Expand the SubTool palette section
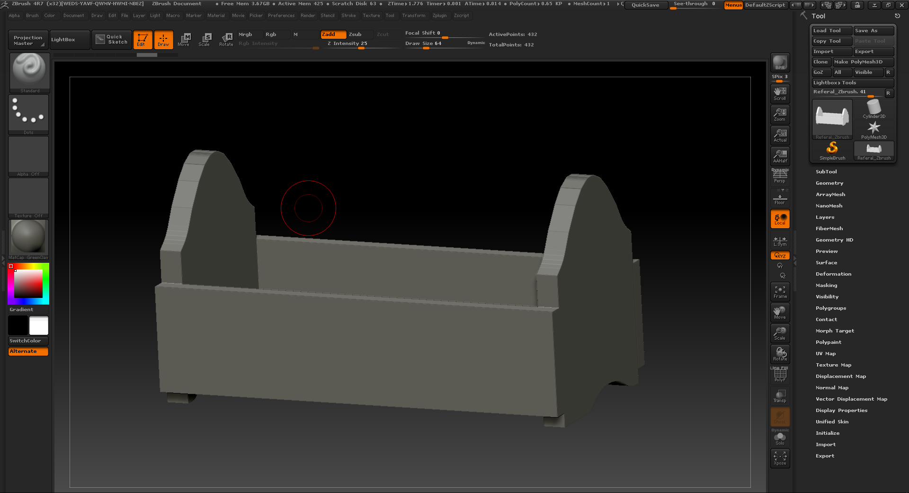Image resolution: width=909 pixels, height=493 pixels. [826, 172]
